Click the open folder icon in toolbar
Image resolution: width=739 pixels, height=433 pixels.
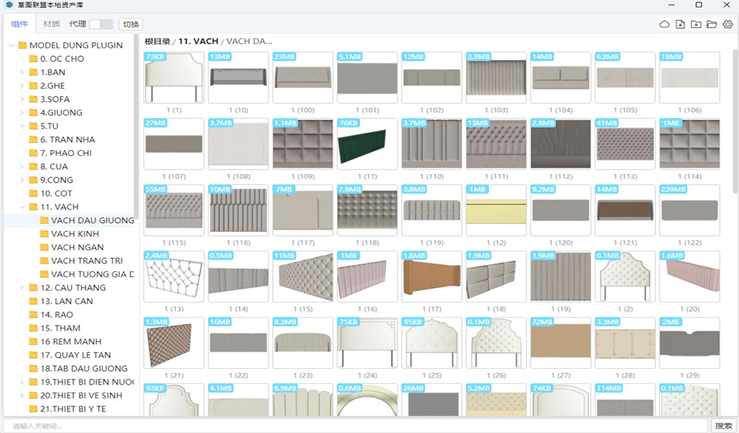tap(712, 25)
